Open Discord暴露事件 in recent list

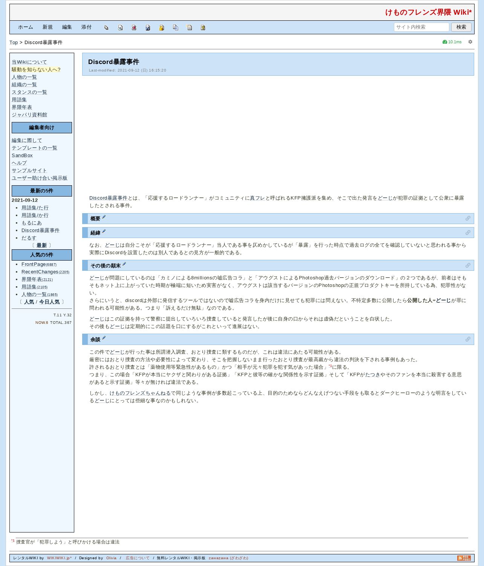tap(40, 230)
